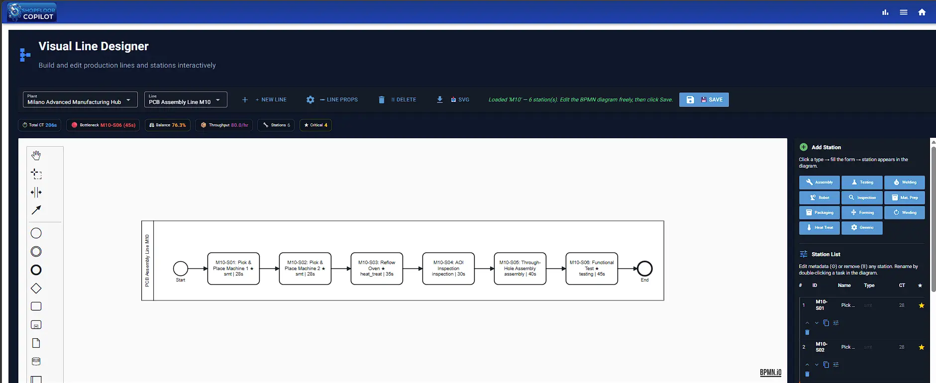Select the Balance 76.3% chip
Screen dimensions: 936x383
[x=168, y=125]
